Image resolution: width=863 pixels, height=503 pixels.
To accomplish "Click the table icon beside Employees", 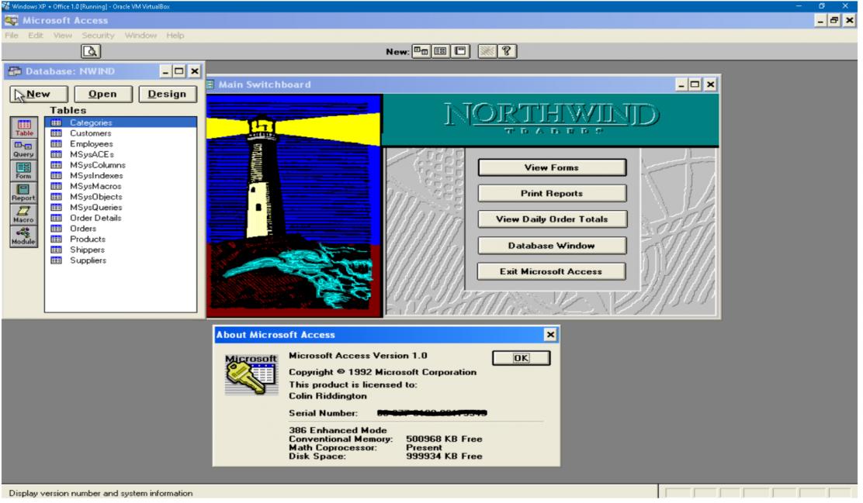I will pyautogui.click(x=56, y=143).
